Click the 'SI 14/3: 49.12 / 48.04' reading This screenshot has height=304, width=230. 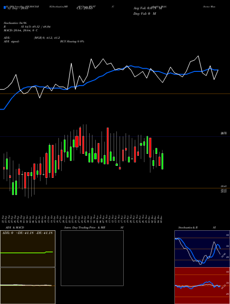(x=35, y=27)
